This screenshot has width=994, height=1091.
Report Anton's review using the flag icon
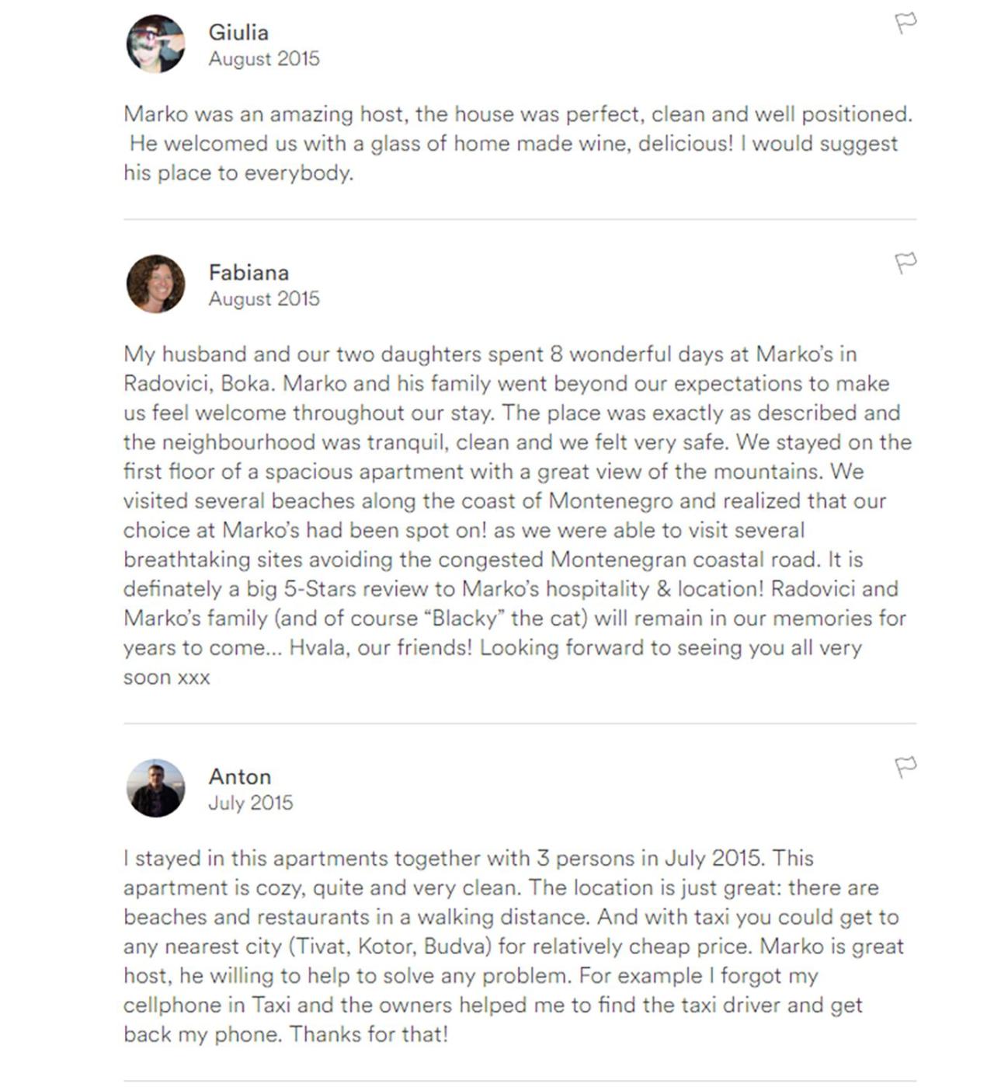905,767
